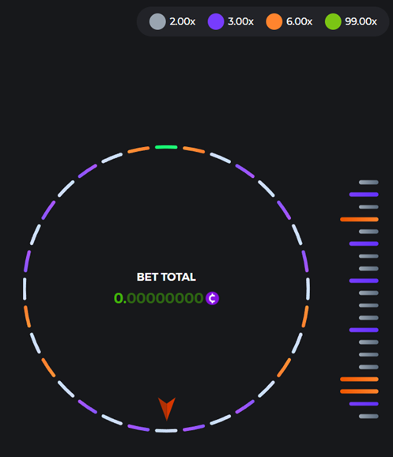Image resolution: width=393 pixels, height=457 pixels.
Task: Click the orange 6.00x legend circle
Action: click(274, 21)
